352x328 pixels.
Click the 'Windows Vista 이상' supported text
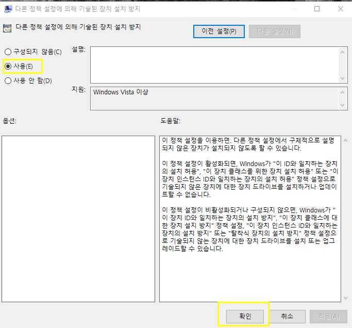point(121,92)
